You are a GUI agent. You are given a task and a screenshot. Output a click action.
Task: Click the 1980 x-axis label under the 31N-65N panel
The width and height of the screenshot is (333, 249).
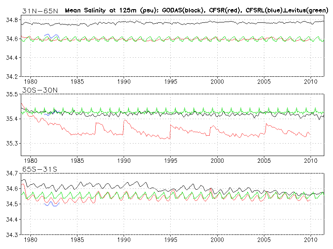tap(30, 82)
